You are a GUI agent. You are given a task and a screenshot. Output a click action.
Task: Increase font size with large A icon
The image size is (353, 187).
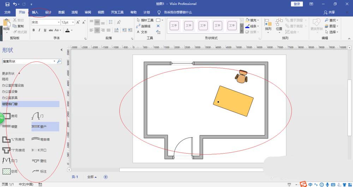78,23
